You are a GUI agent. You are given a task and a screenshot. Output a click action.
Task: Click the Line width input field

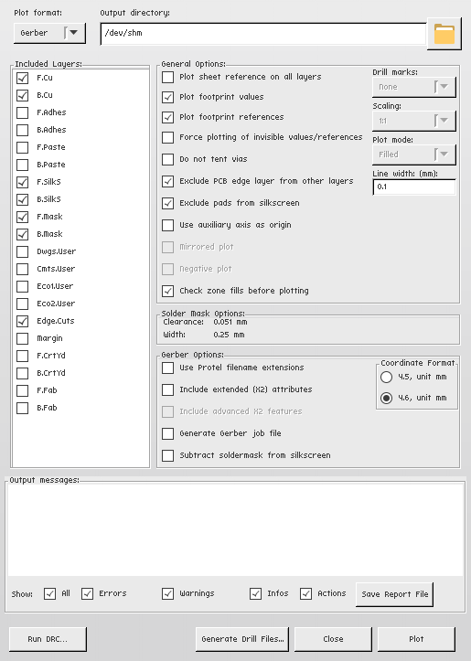(414, 187)
